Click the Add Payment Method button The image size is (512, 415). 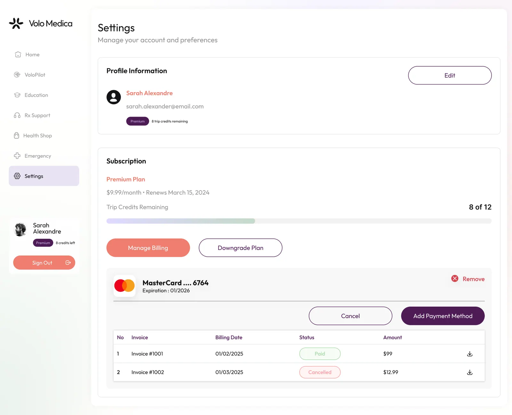pos(443,316)
